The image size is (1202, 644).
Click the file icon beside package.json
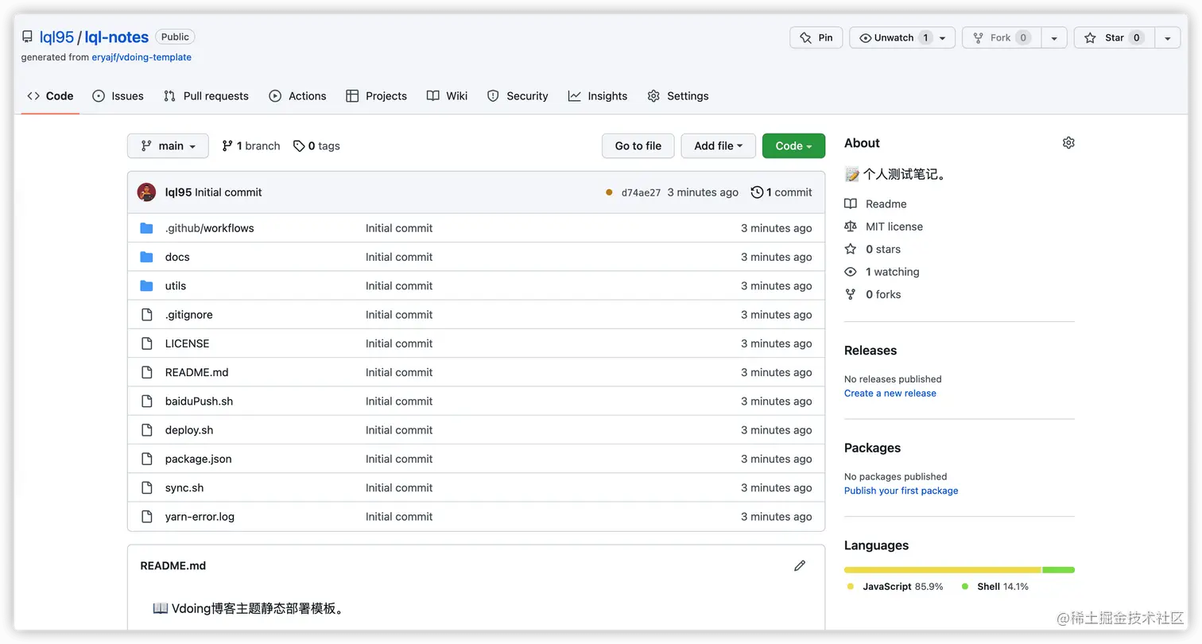click(146, 459)
